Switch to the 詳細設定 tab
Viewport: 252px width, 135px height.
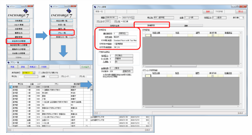click(x=152, y=25)
